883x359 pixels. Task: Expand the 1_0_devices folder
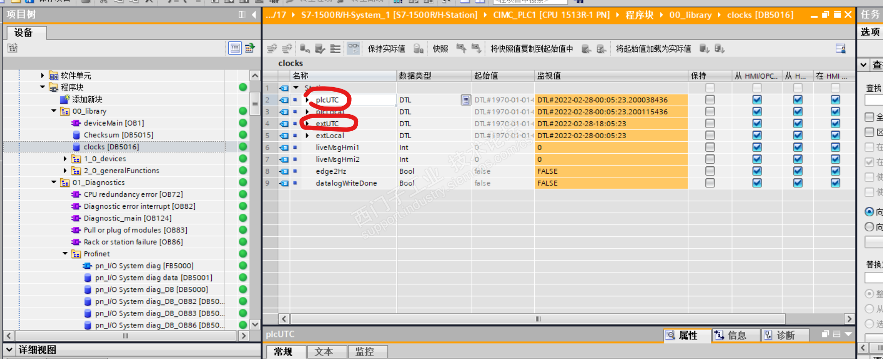65,159
